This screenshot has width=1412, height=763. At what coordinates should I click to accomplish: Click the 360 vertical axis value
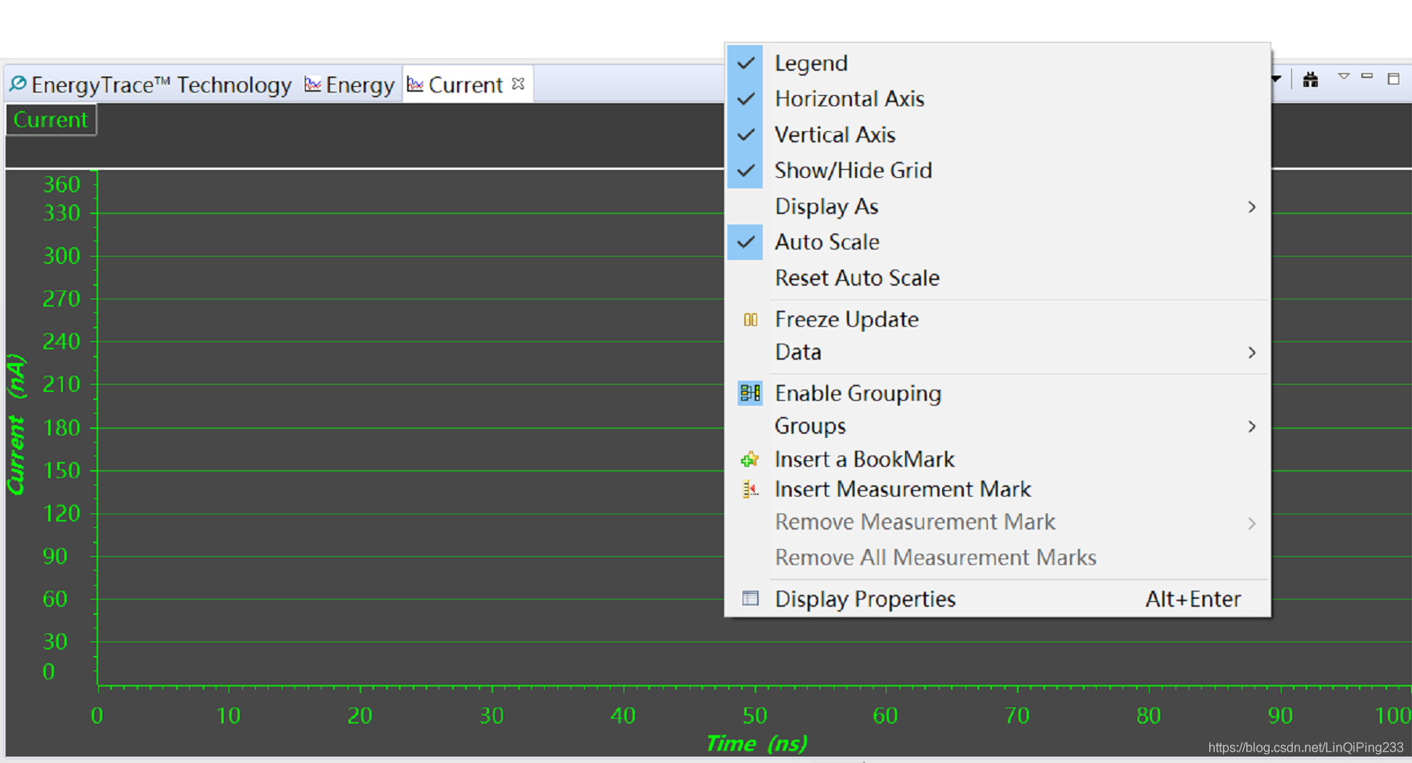coord(62,184)
